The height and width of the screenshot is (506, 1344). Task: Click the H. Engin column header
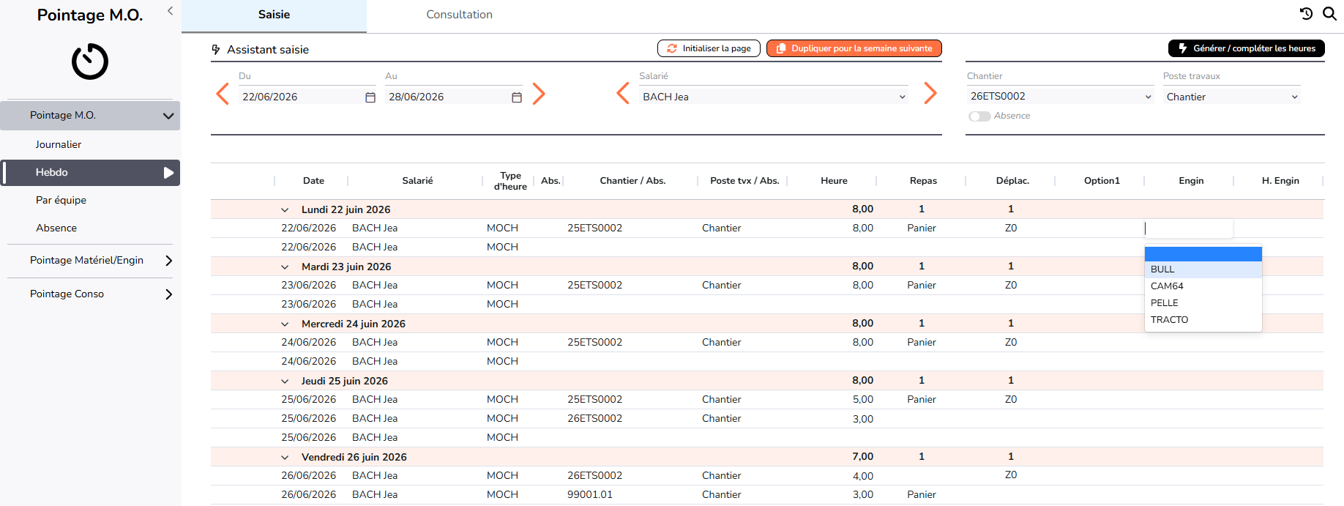point(1280,181)
